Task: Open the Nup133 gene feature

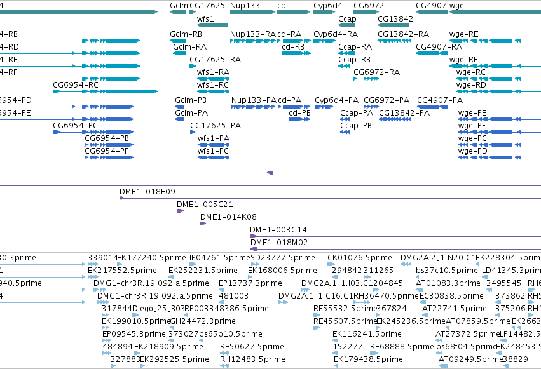Action: 252,12
